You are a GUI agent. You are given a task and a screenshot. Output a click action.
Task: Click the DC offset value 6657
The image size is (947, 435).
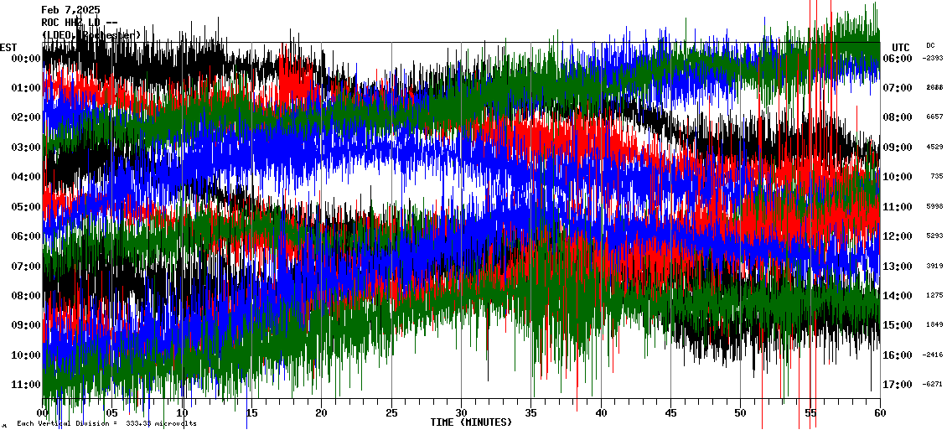coord(934,117)
